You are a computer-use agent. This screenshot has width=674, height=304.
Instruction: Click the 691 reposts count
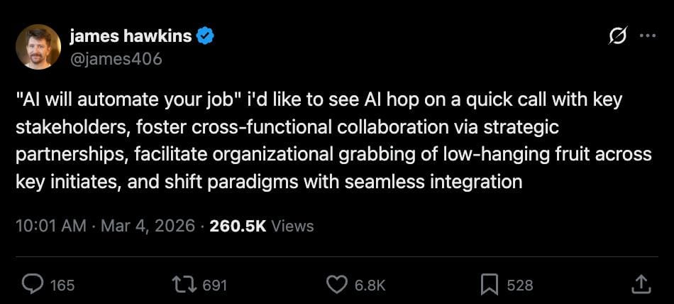pyautogui.click(x=214, y=285)
